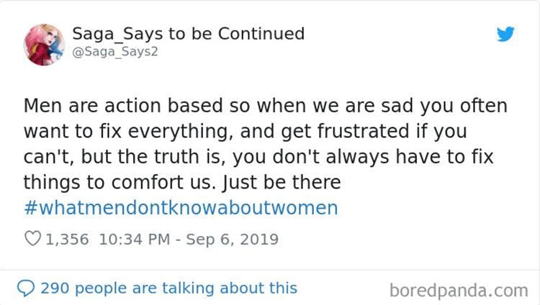Click the boredpanda.com watermark
The width and height of the screenshot is (540, 305).
coord(459,291)
